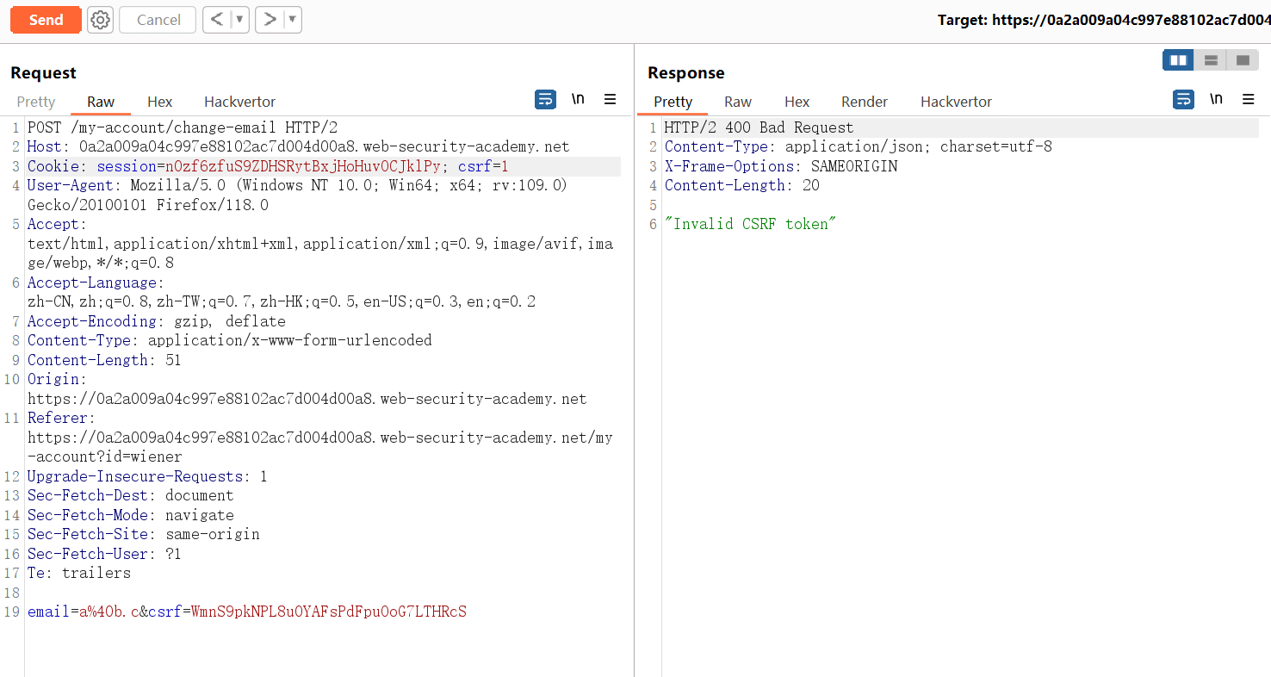Open the Request panel hamburger menu
This screenshot has height=677, width=1271.
(610, 100)
